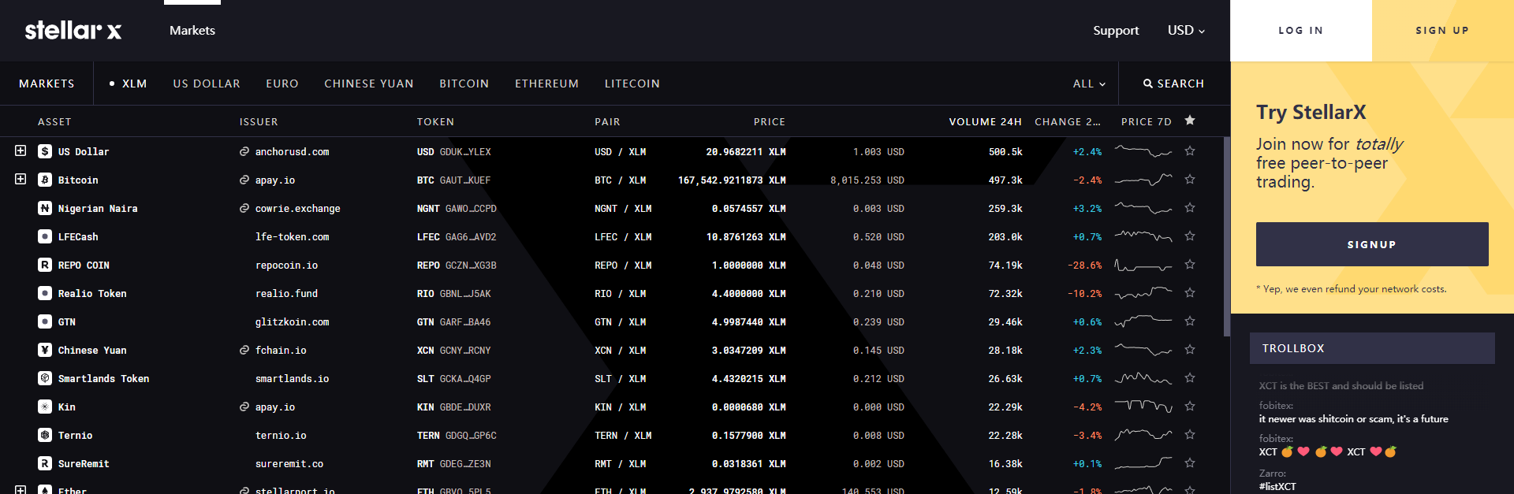This screenshot has height=494, width=1514.
Task: Click the SEARCH field
Action: [x=1174, y=84]
